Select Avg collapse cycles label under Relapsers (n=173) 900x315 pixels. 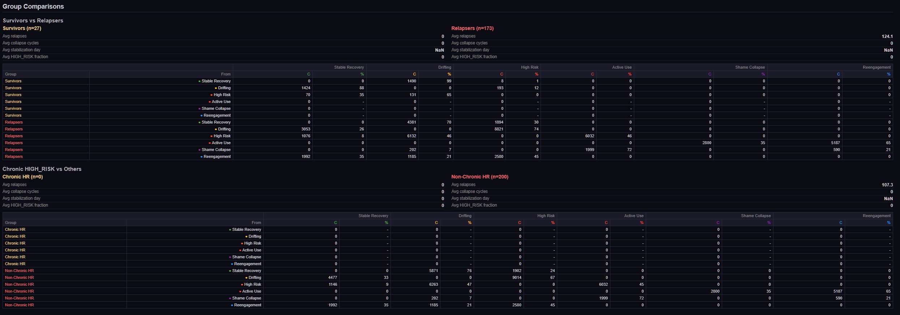point(469,43)
